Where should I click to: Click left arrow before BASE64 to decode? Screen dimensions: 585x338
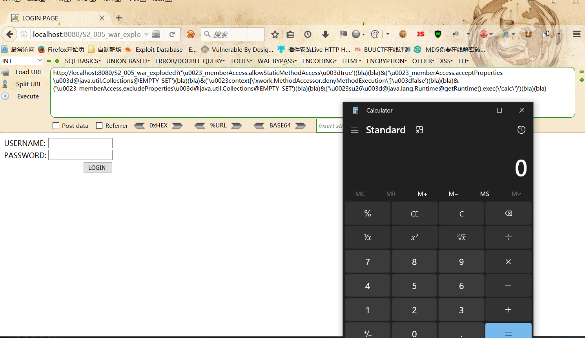(259, 125)
